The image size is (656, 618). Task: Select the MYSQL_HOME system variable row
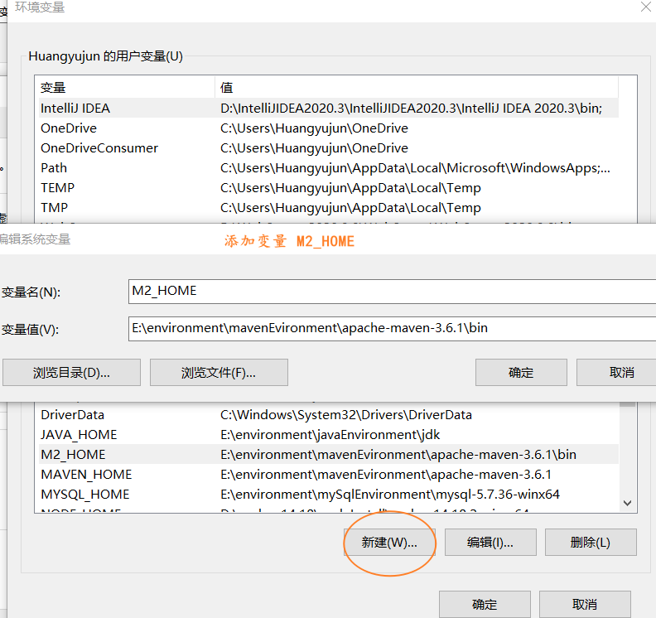click(x=329, y=494)
